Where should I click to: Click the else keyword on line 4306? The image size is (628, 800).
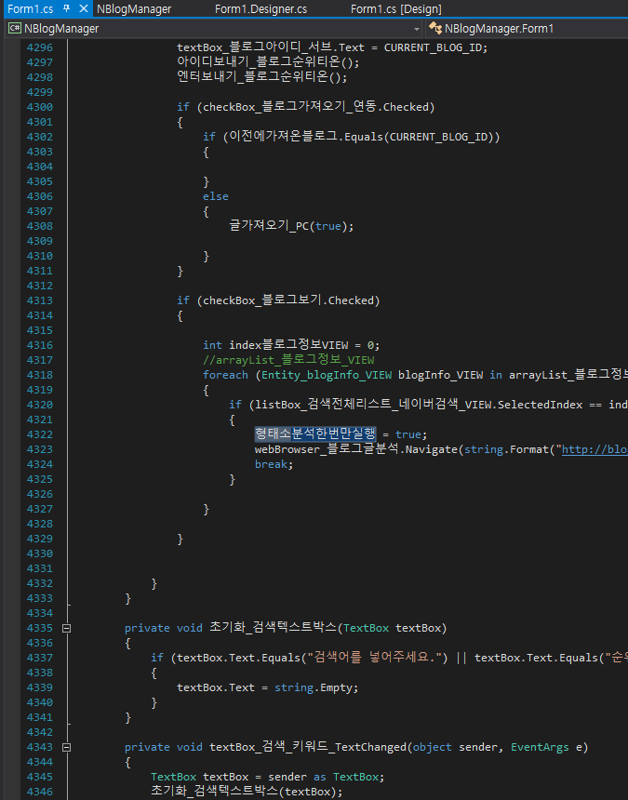[x=216, y=196]
